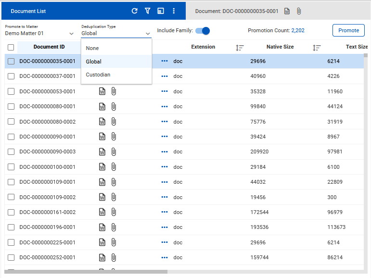Open three-dot actions for DOC-0000000090-0001 row
Image resolution: width=371 pixels, height=278 pixels.
click(165, 137)
